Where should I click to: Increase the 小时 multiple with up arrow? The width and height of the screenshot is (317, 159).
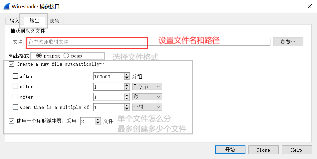127,106
